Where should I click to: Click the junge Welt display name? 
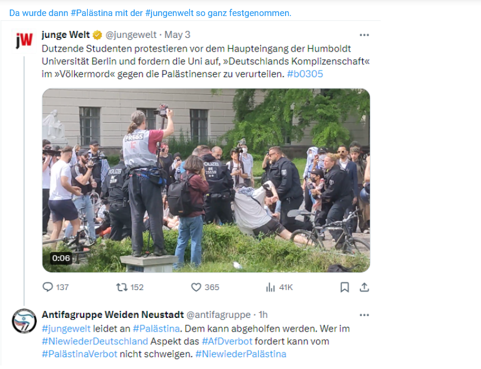66,34
